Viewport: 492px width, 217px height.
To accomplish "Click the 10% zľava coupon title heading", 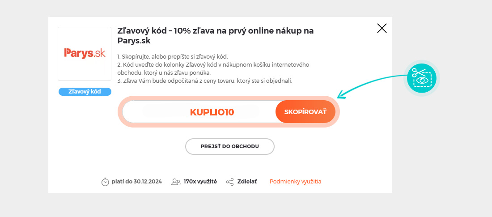I will [x=215, y=36].
